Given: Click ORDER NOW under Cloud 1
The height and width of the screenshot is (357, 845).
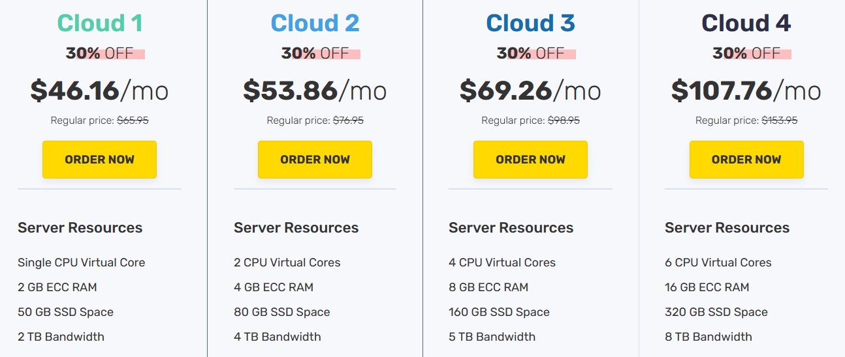Looking at the screenshot, I should point(99,160).
